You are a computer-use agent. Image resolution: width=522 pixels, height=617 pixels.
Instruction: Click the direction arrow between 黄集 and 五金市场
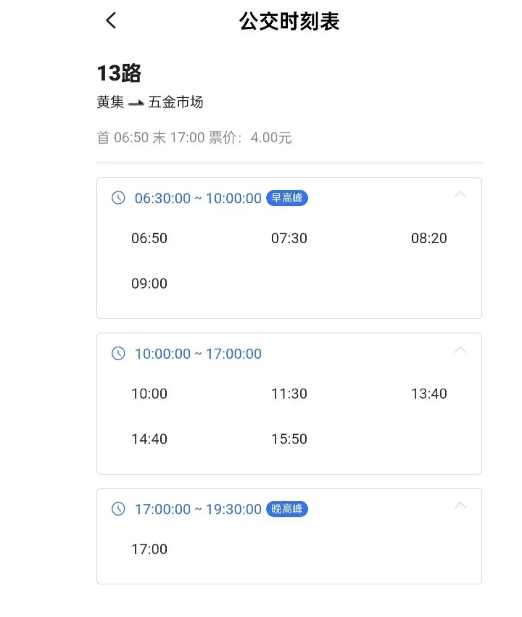tap(136, 103)
